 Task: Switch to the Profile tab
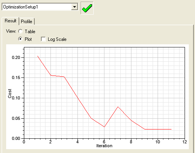(x=27, y=22)
